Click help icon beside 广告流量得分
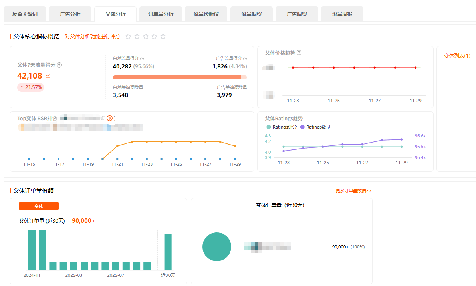The image size is (476, 286). (x=245, y=58)
